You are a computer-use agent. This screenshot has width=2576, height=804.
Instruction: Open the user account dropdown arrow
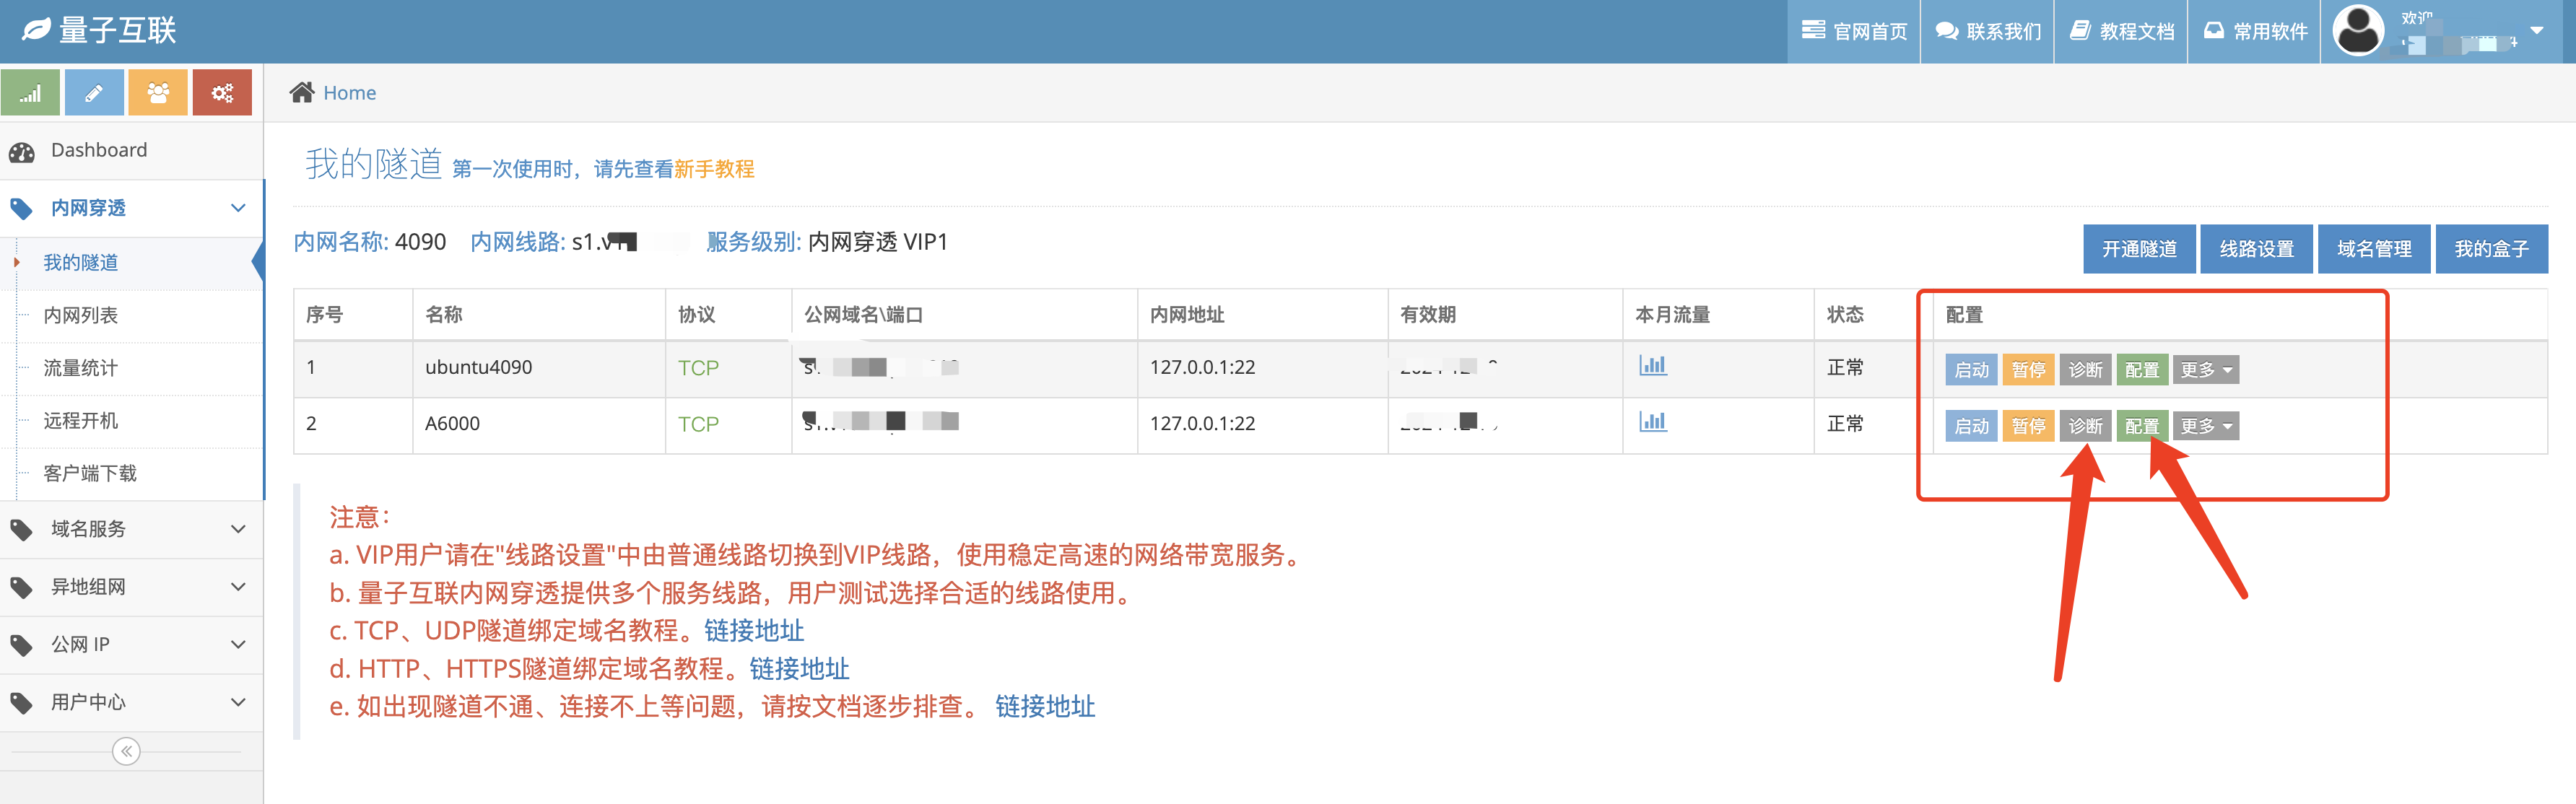[x=2537, y=30]
